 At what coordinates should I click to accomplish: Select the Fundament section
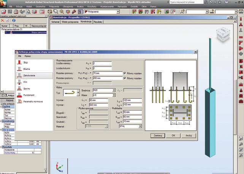coord(34,95)
